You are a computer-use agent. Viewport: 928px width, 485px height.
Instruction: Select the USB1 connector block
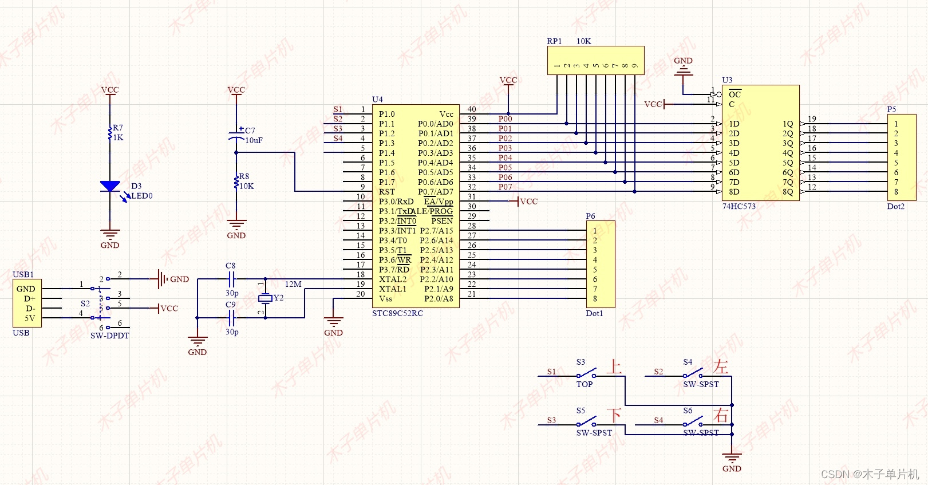tap(27, 303)
